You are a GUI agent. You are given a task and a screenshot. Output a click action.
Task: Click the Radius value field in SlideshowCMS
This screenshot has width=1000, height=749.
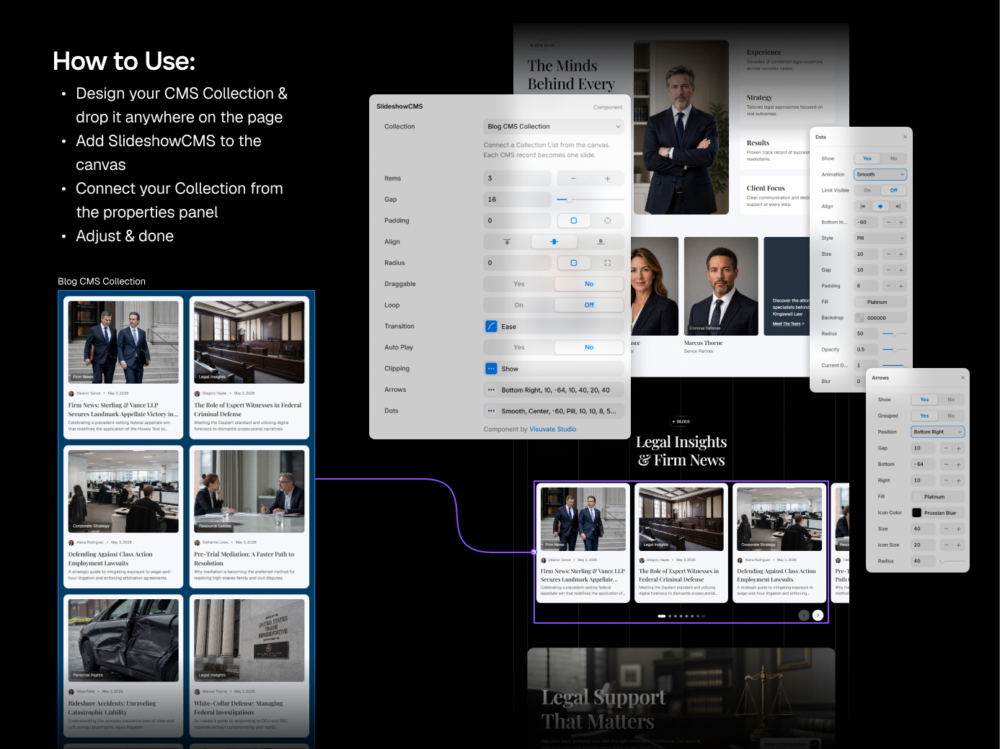point(518,263)
